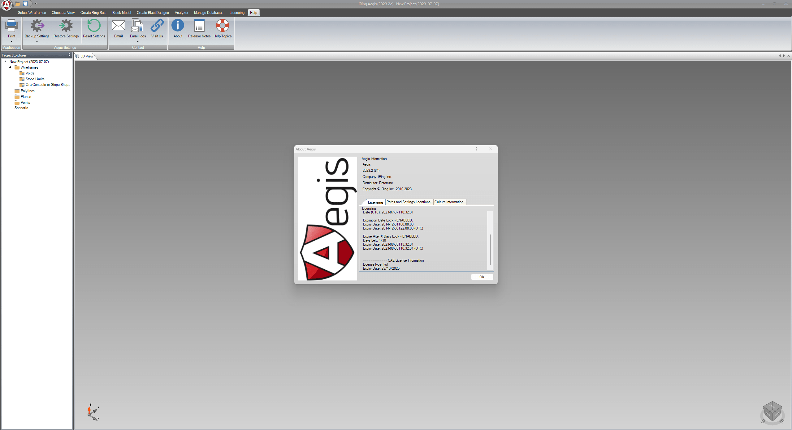Select Scenario item in Project Explorer

21,107
